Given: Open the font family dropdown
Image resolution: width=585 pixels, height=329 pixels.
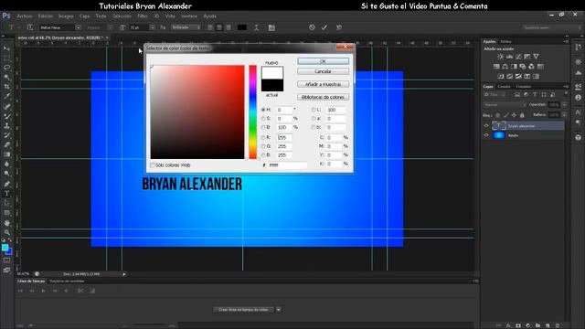Looking at the screenshot, I should tap(78, 27).
